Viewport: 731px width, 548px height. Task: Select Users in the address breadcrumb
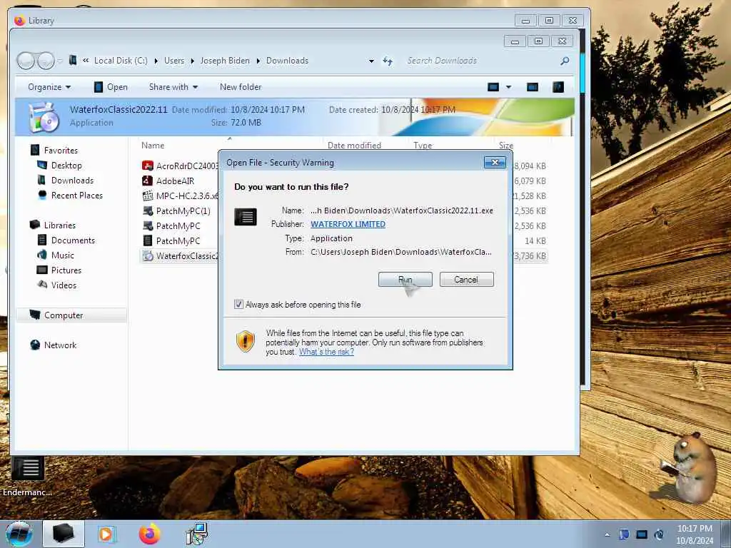pyautogui.click(x=174, y=61)
